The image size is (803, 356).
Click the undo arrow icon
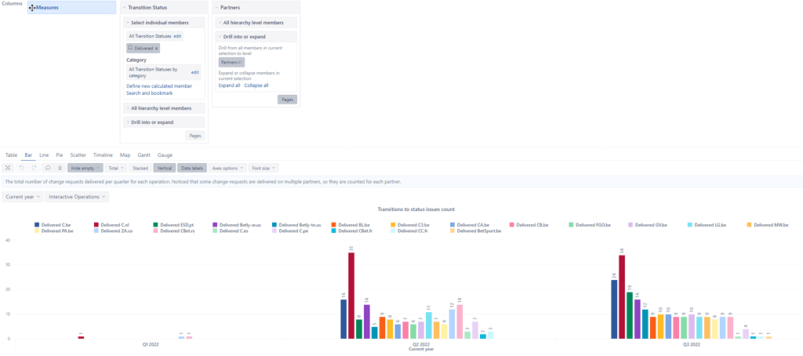(21, 168)
